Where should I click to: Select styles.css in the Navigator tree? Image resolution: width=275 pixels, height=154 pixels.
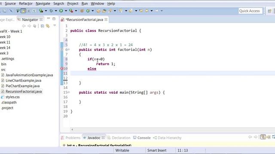[x=12, y=97]
